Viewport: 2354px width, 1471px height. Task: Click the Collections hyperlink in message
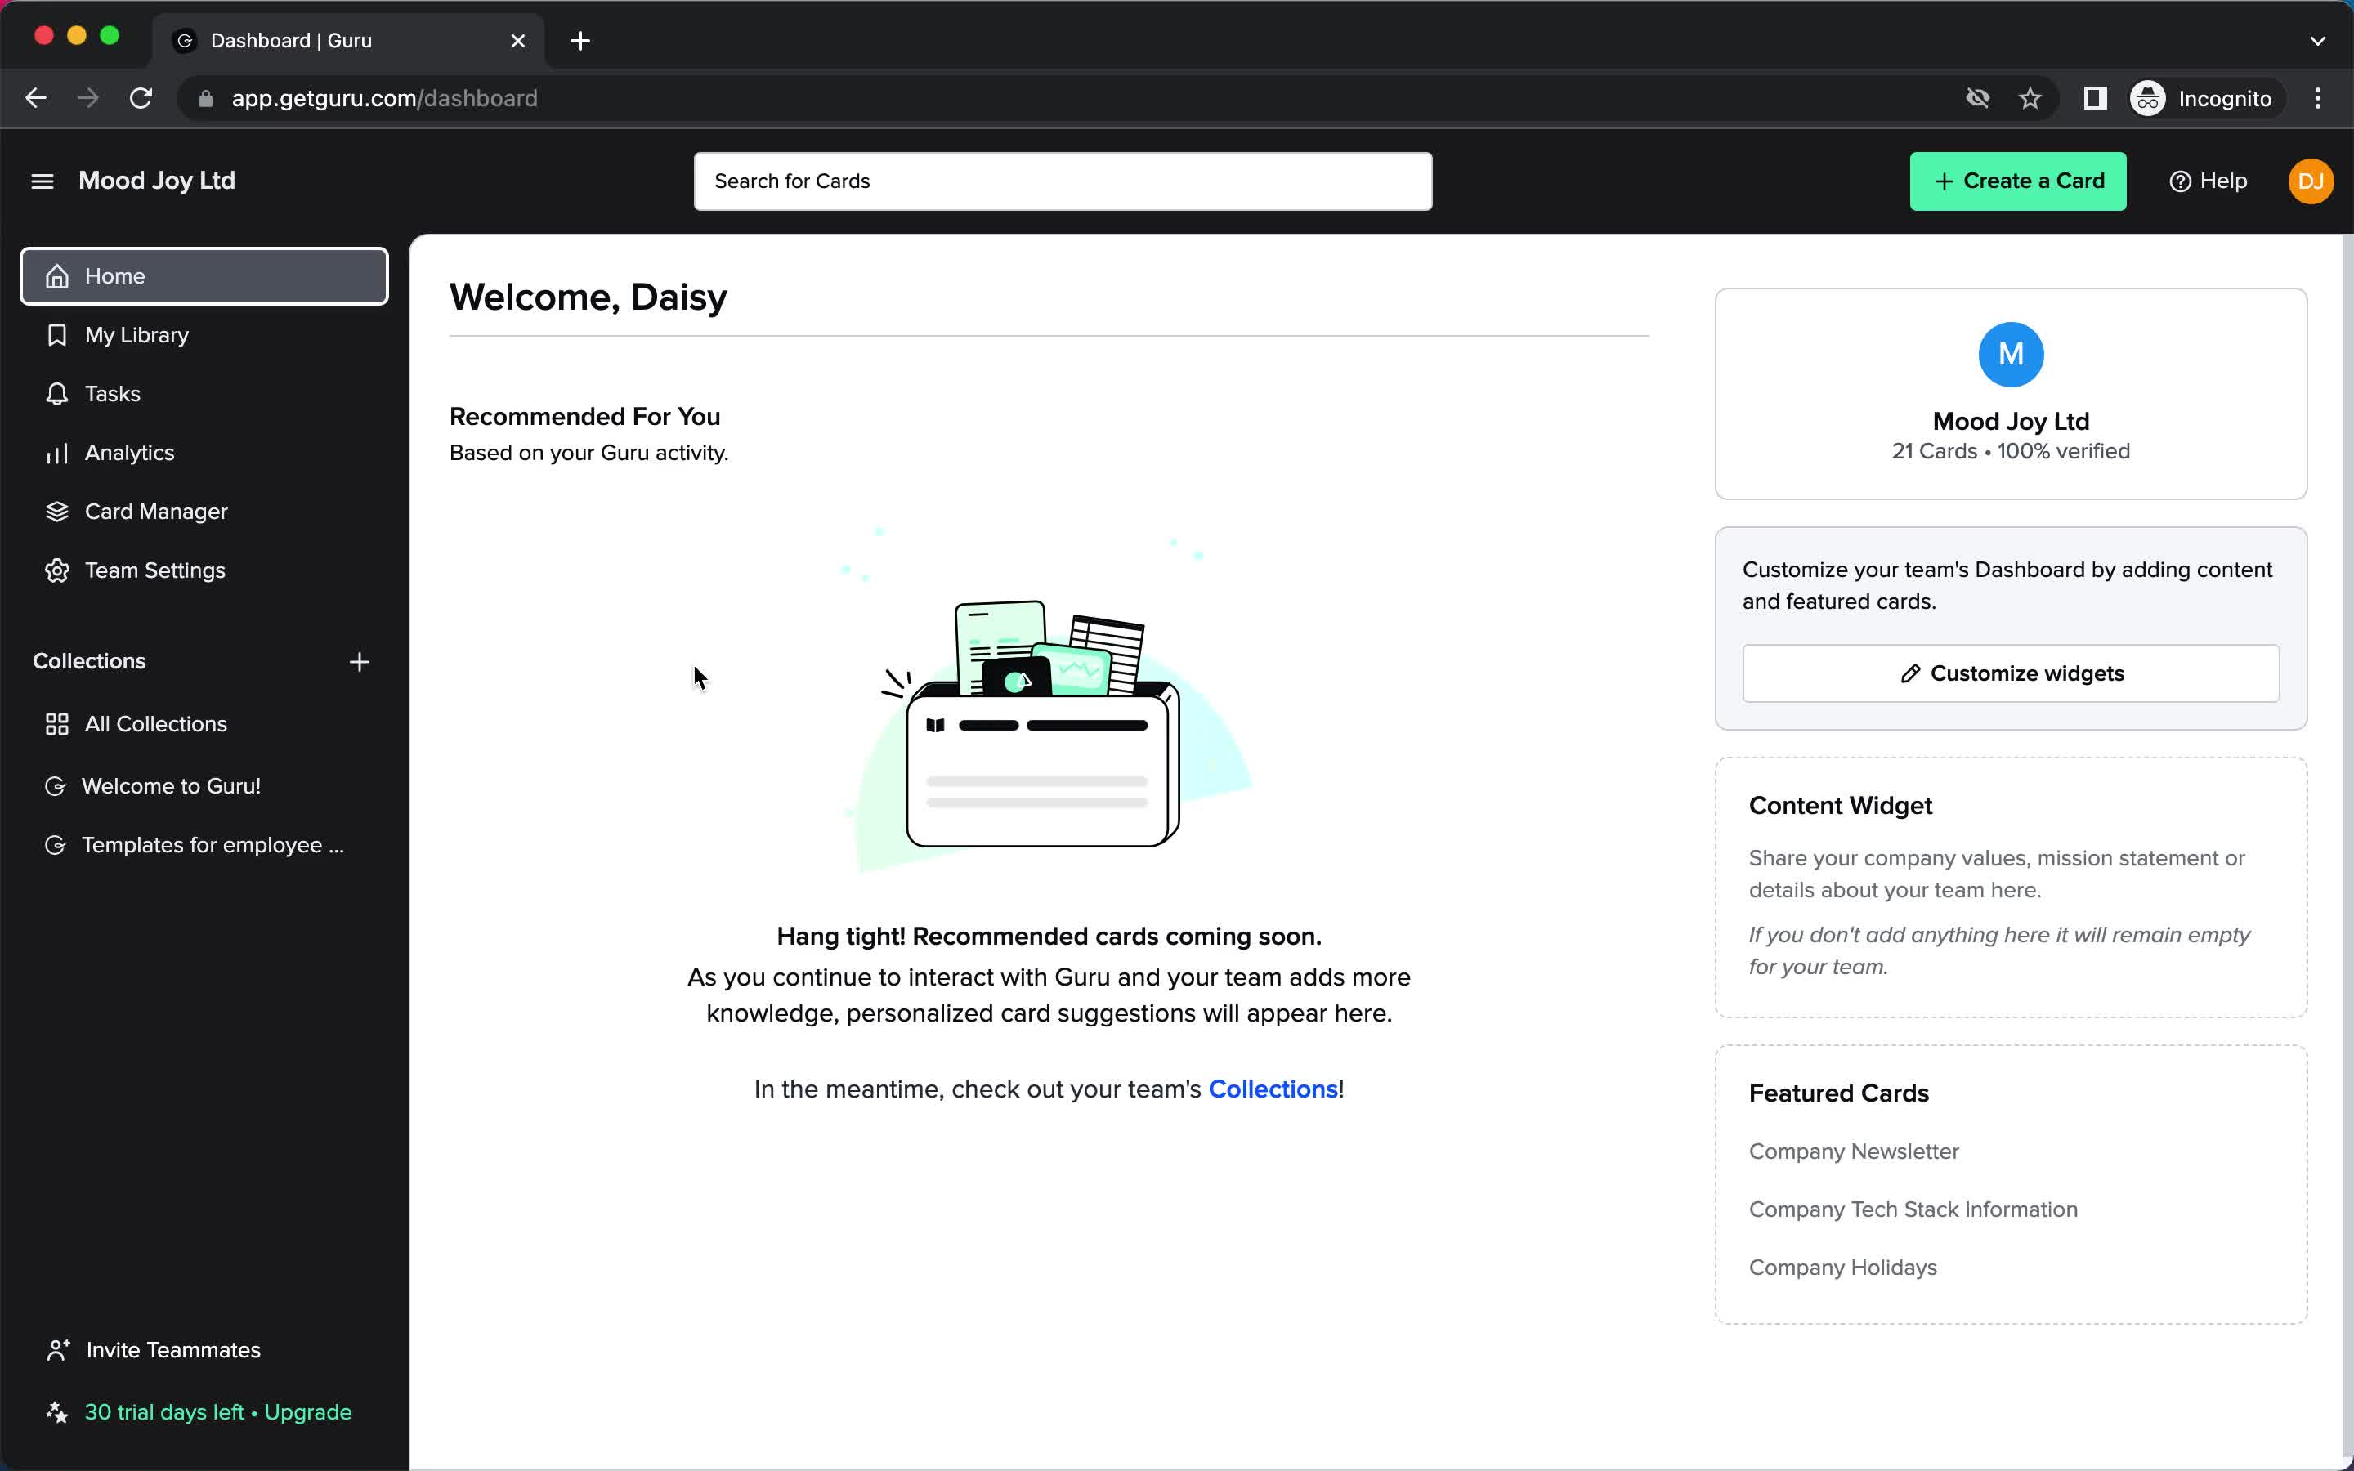1271,1088
